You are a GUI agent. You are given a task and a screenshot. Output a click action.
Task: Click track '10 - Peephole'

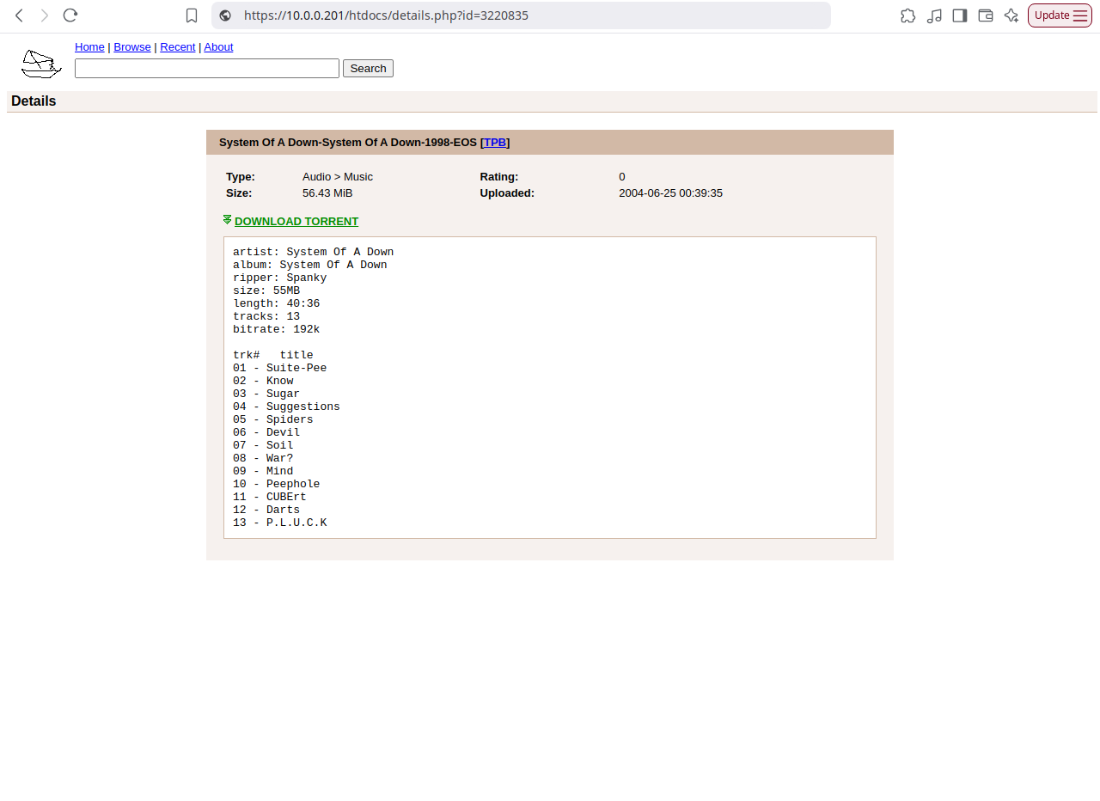[x=277, y=484]
